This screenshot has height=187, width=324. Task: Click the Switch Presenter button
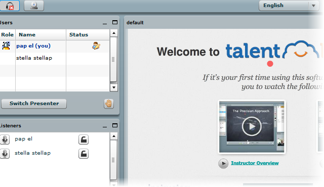[34, 104]
